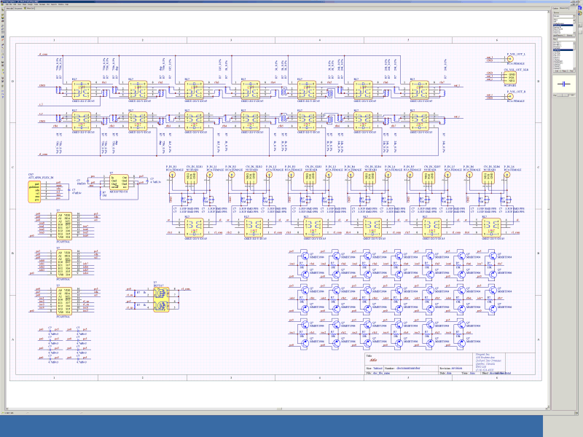The image size is (583, 437).
Task: Select the ATT_SPIN_FLEX_IN connector symbol
Action: [x=34, y=192]
